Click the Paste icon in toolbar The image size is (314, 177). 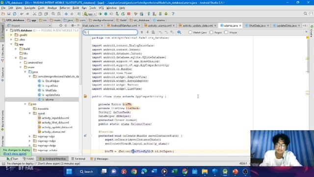[46, 14]
